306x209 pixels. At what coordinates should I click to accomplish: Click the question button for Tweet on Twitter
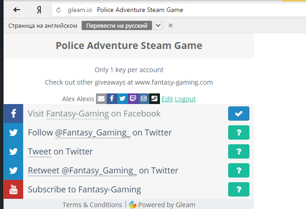tap(239, 151)
